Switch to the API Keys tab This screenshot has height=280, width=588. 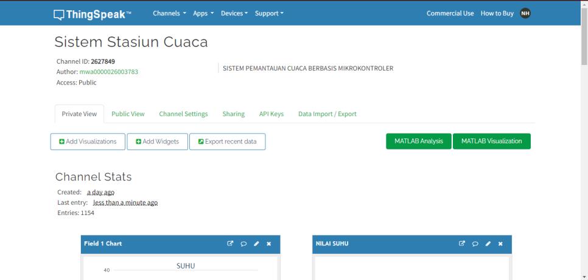pyautogui.click(x=271, y=114)
